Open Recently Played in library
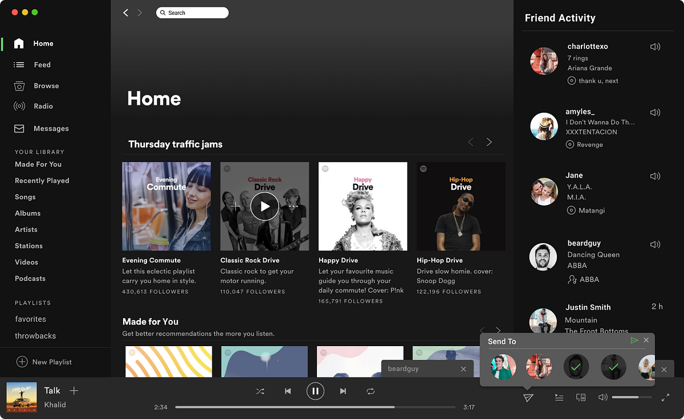The height and width of the screenshot is (419, 684). tap(42, 180)
